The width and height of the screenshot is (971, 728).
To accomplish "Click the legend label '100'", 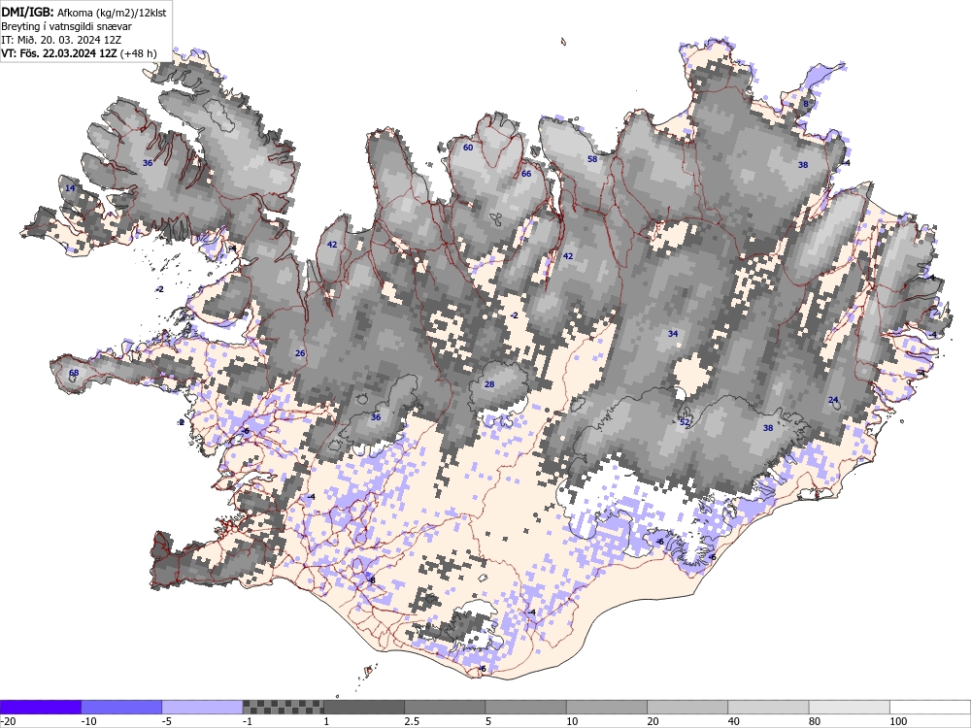I will tap(898, 721).
